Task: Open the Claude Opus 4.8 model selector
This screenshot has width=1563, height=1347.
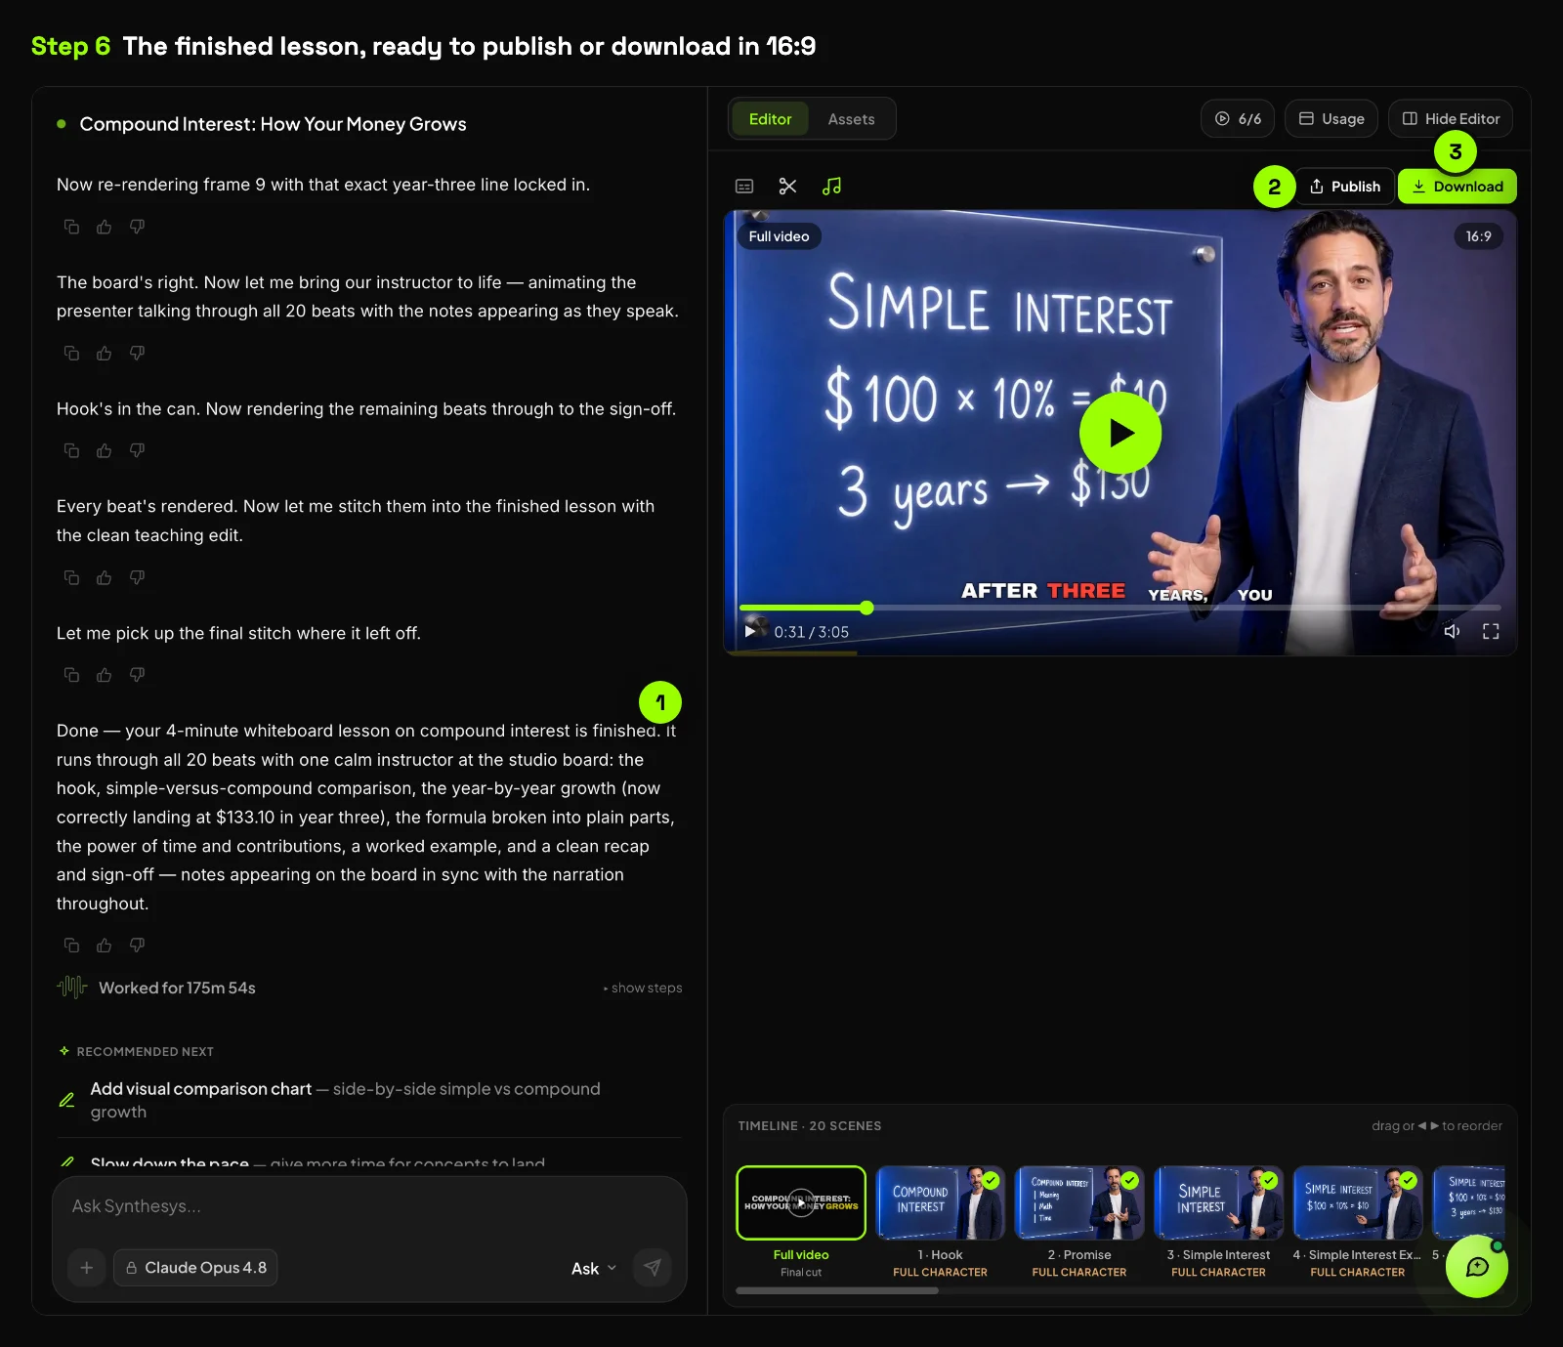Action: point(195,1267)
